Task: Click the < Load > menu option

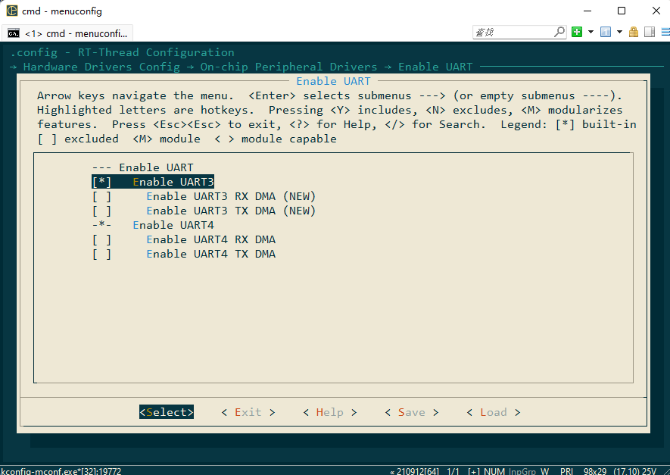Action: pyautogui.click(x=493, y=412)
